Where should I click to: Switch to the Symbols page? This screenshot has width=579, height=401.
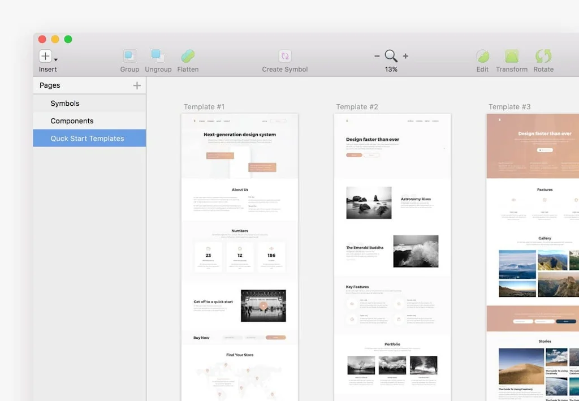65,103
